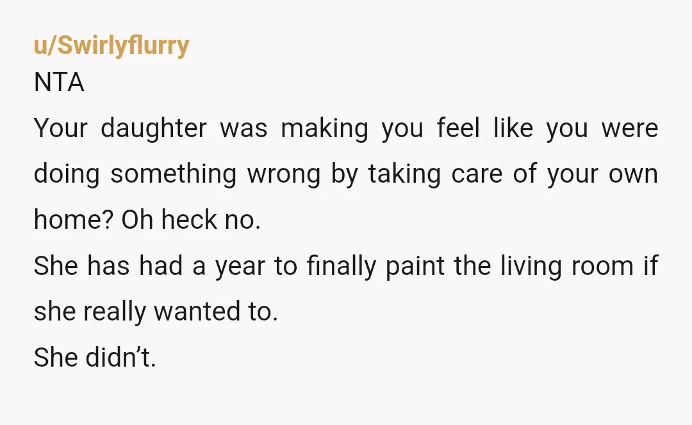Image resolution: width=692 pixels, height=425 pixels.
Task: Click the word "wrong" in the second line
Action: point(284,175)
